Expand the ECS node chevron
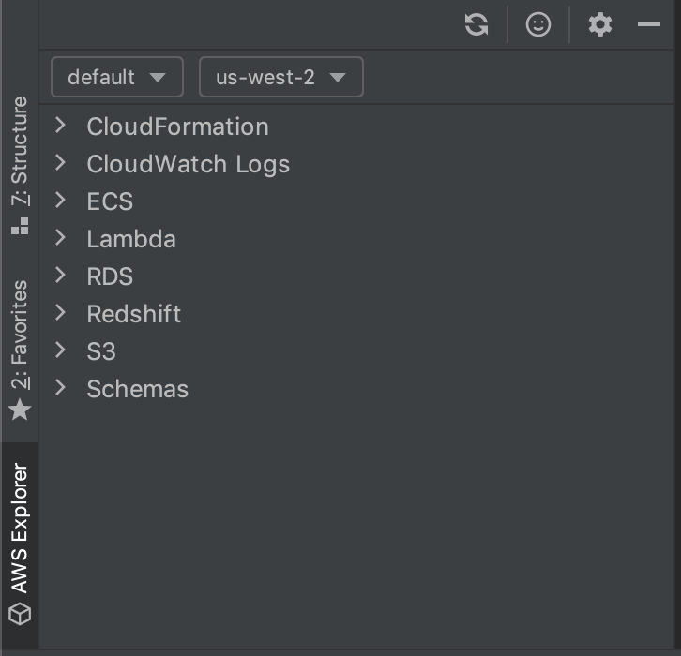Screen dimensions: 681x656 (60, 201)
